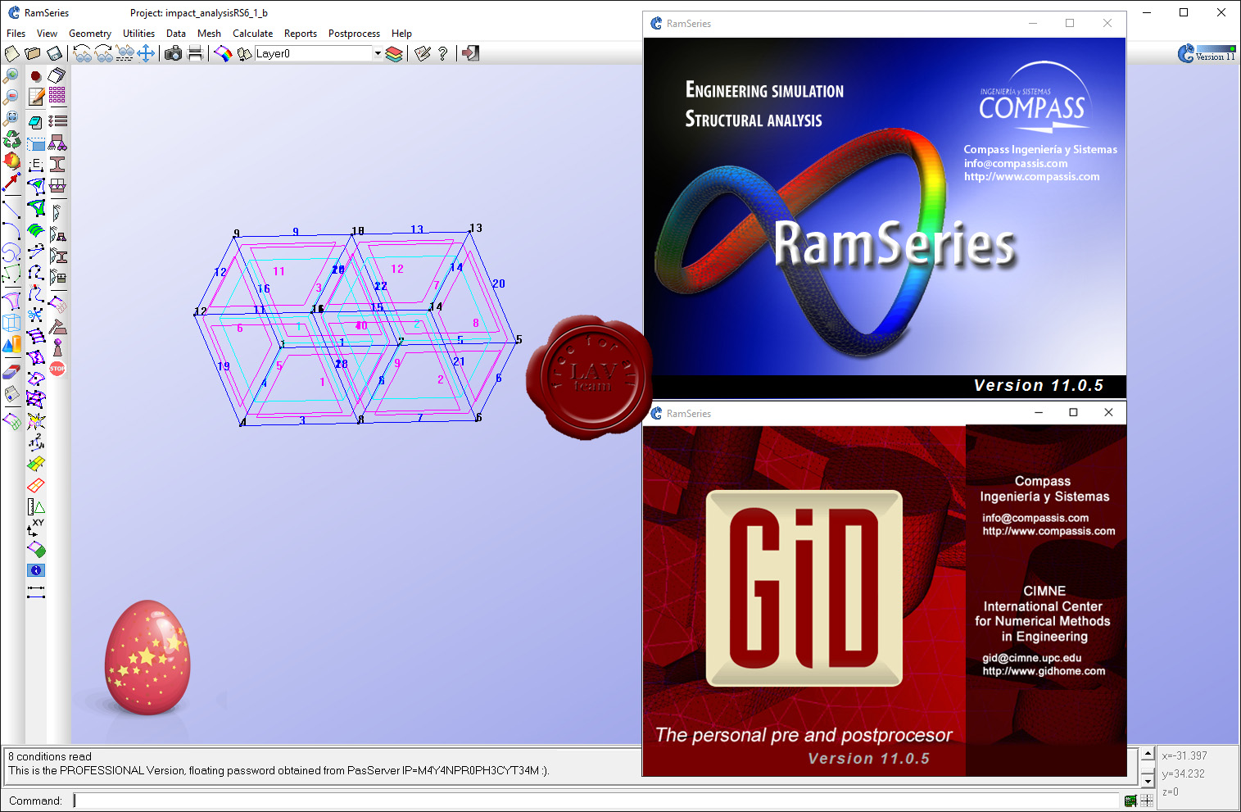Click the exit door icon in toolbar
The width and height of the screenshot is (1241, 812).
click(470, 53)
